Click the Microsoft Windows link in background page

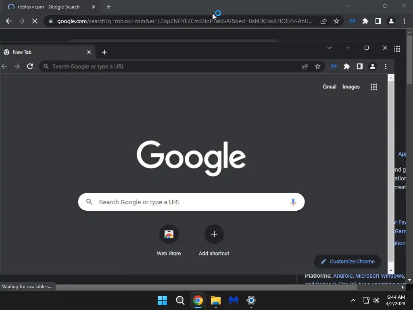[x=379, y=276]
